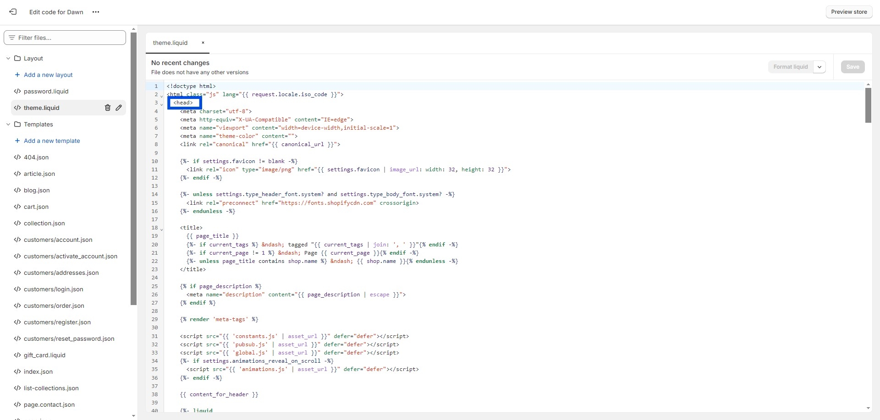Click sidebar scroll down arrow
The image size is (880, 420).
tap(133, 416)
